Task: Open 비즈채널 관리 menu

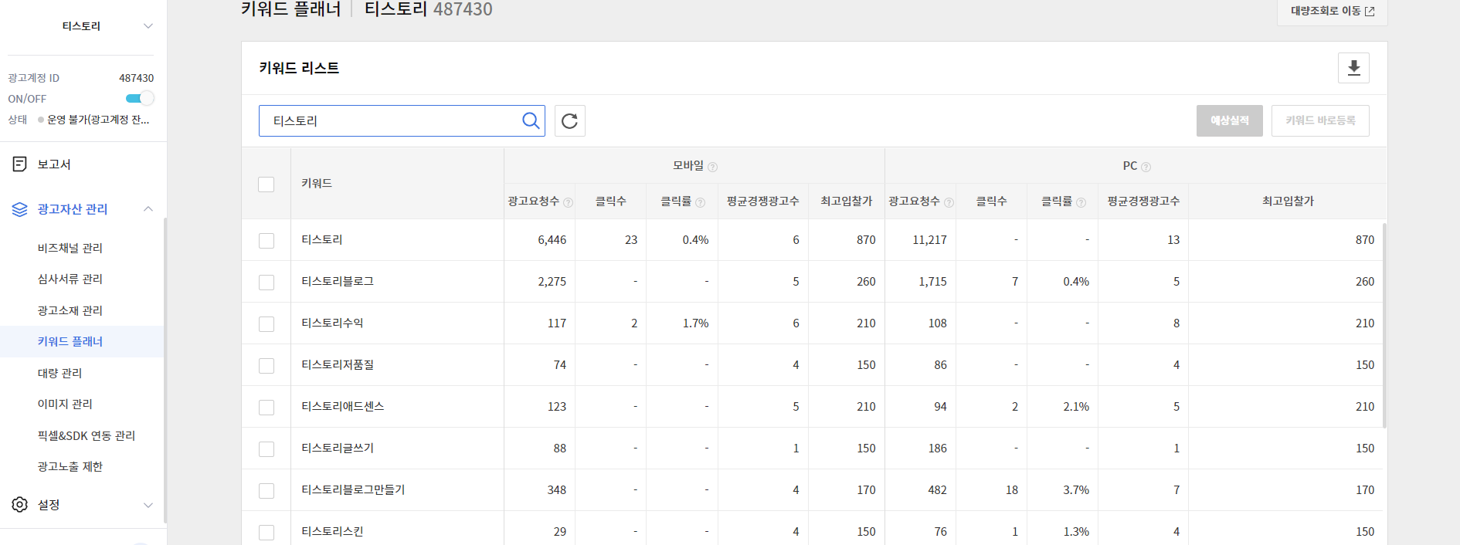Action: point(70,248)
